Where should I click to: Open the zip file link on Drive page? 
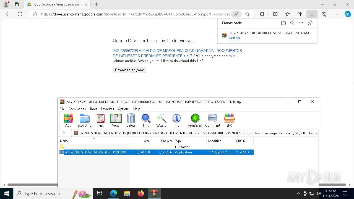pyautogui.click(x=177, y=53)
